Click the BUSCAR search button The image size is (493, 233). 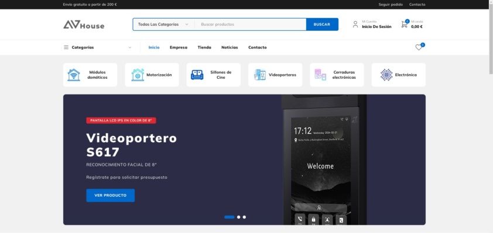(322, 25)
